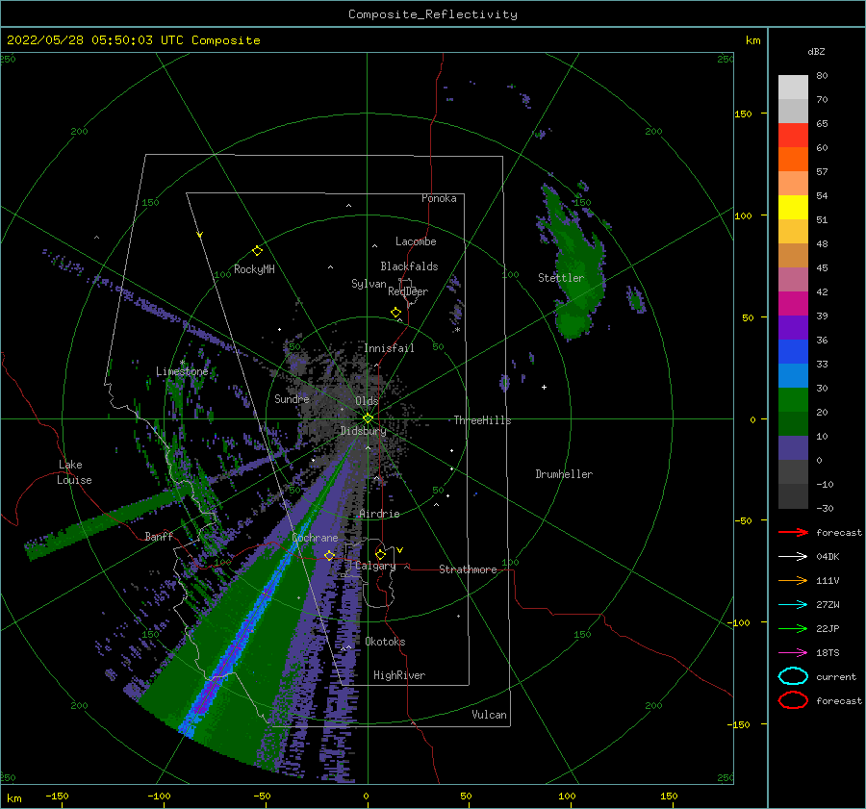Click the '2022/05/28 05:50:03 UTC Composite' timestamp
This screenshot has height=809, width=866.
133,40
